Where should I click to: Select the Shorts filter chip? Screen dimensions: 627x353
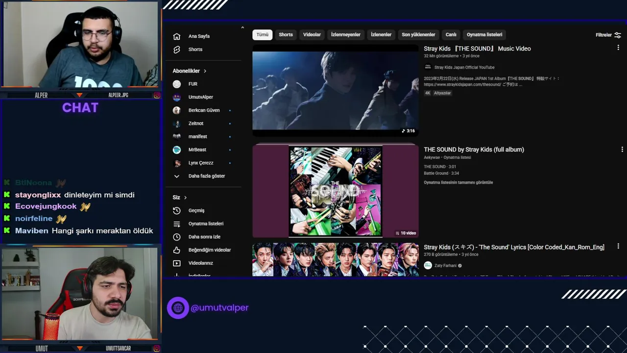point(286,35)
